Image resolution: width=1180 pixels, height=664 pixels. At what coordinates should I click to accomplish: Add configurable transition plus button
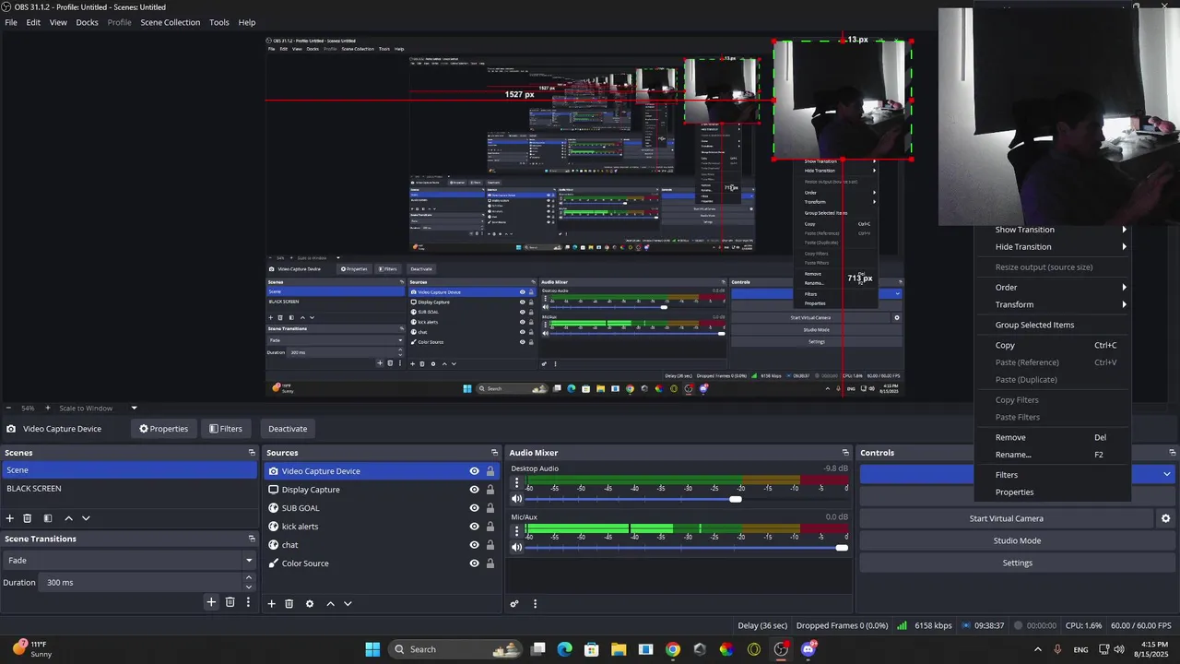(211, 602)
